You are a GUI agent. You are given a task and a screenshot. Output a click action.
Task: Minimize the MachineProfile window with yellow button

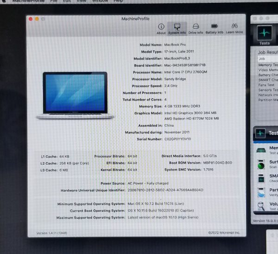pos(37,19)
